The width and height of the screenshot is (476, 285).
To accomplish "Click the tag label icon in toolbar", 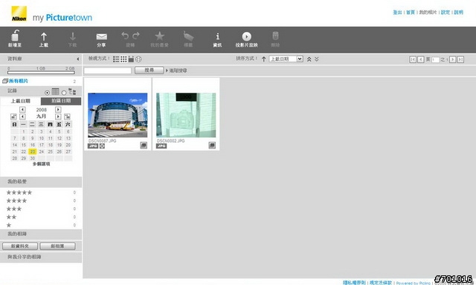I will pyautogui.click(x=188, y=36).
